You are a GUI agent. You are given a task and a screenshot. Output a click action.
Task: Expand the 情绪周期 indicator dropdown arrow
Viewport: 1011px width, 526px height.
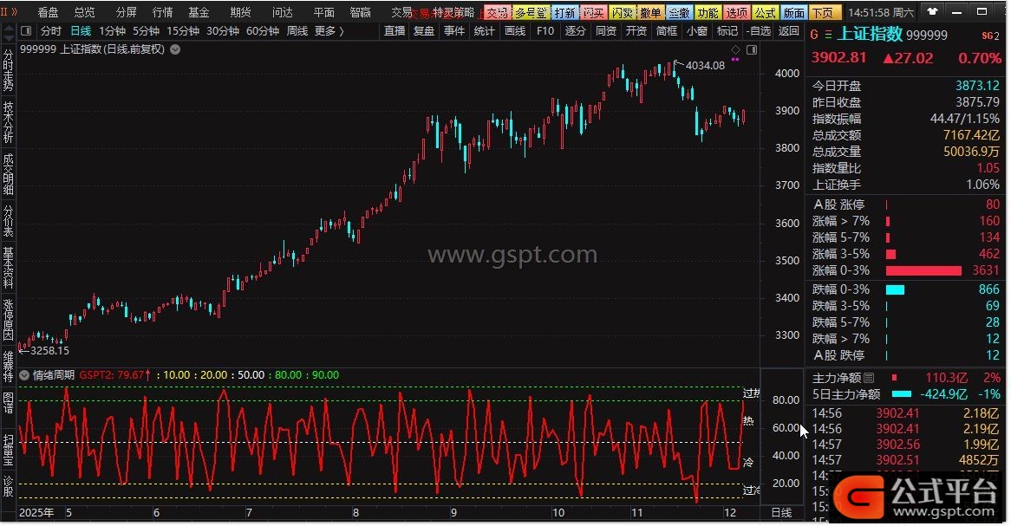click(25, 375)
